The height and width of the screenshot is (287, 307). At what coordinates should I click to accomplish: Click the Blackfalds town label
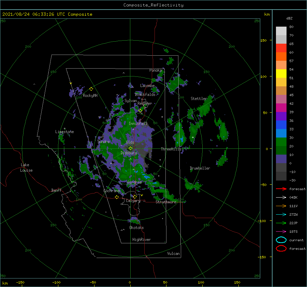(x=145, y=95)
